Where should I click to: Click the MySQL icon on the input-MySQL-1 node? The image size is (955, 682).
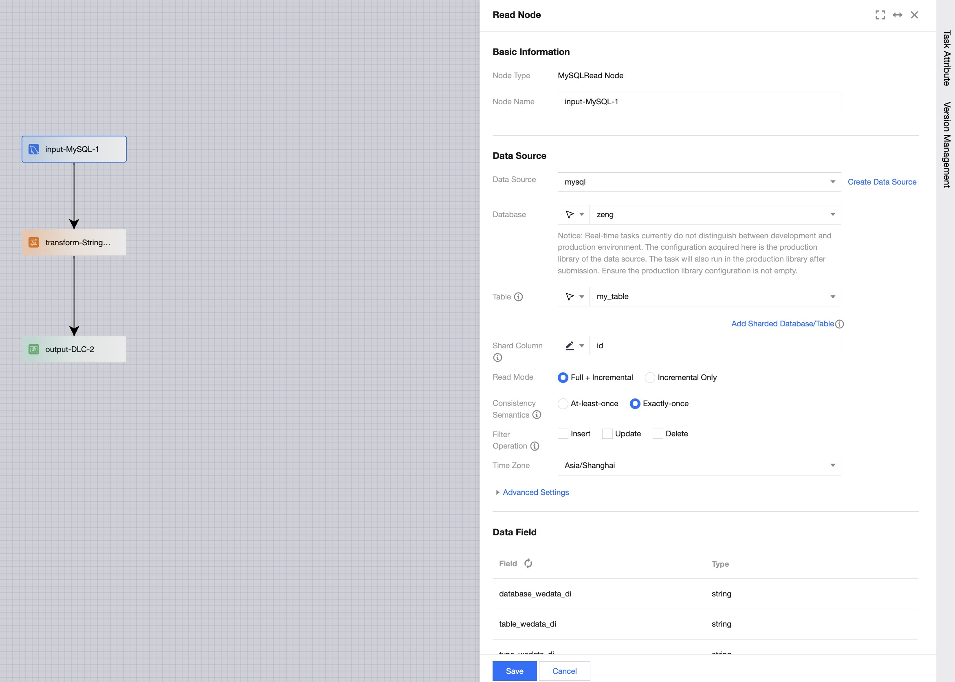[x=33, y=149]
